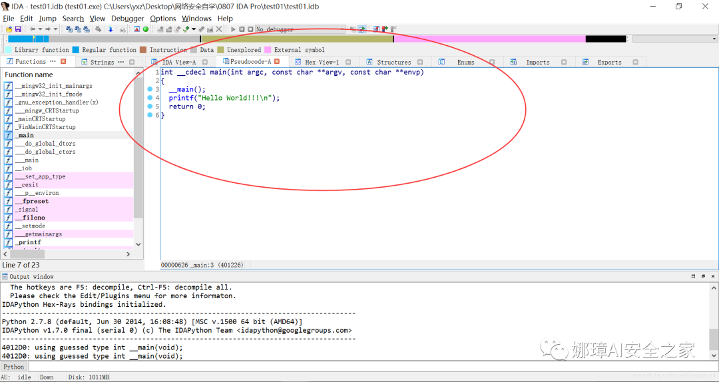Toggle breakpoint dot on pseudocode line 6

coord(150,114)
